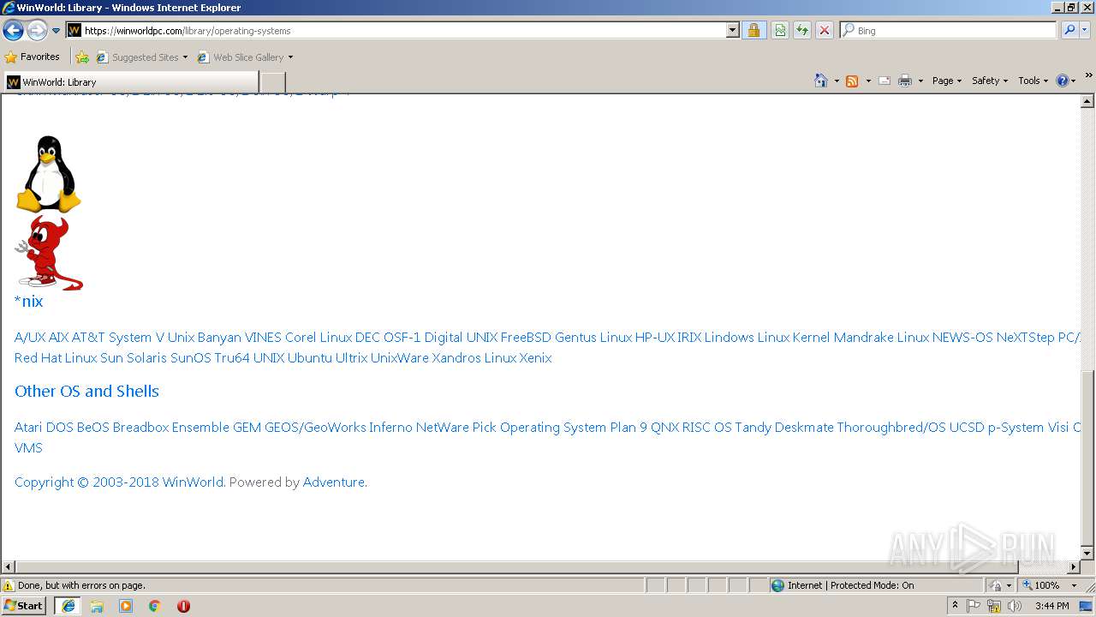Image resolution: width=1096 pixels, height=617 pixels.
Task: Open the recent pages dropdown arrow
Action: click(x=56, y=31)
